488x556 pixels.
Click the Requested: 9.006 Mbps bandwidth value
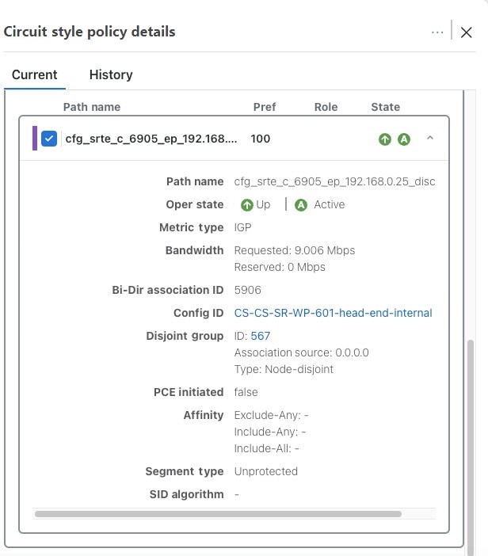tap(295, 250)
